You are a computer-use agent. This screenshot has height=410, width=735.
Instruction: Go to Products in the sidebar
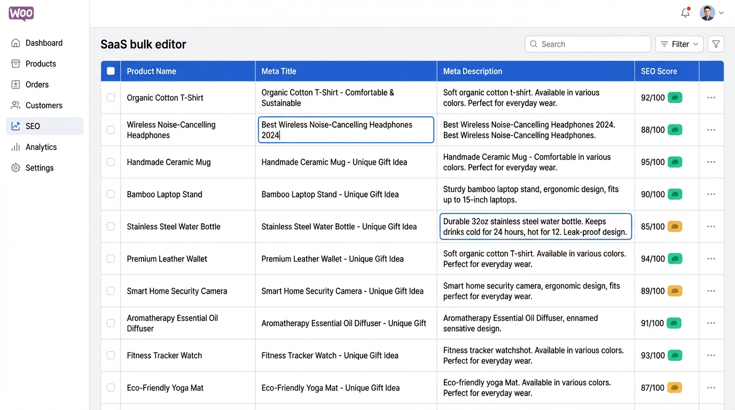click(x=41, y=64)
